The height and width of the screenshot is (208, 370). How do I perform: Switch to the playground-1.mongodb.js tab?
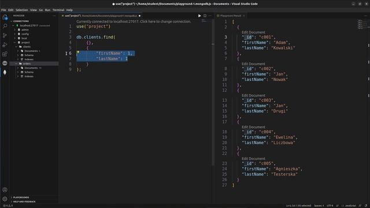[101, 16]
